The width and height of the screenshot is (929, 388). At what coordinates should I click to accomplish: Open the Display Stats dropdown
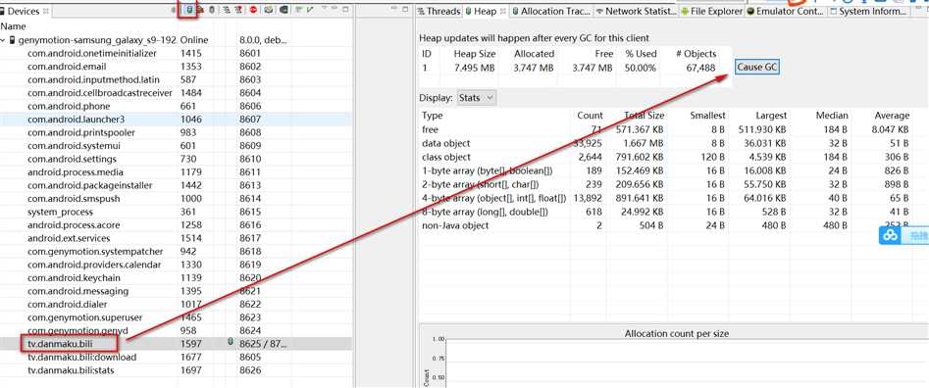(x=477, y=98)
